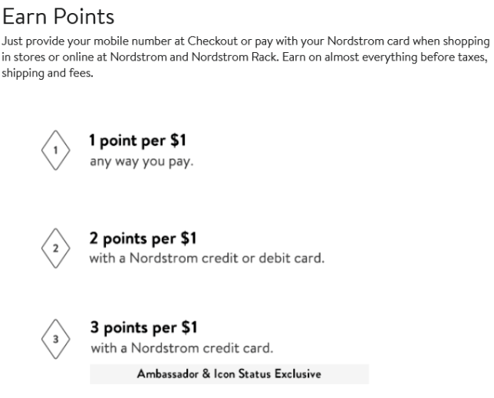Click the Ambassador & Icon Status Exclusive badge

coord(229,374)
